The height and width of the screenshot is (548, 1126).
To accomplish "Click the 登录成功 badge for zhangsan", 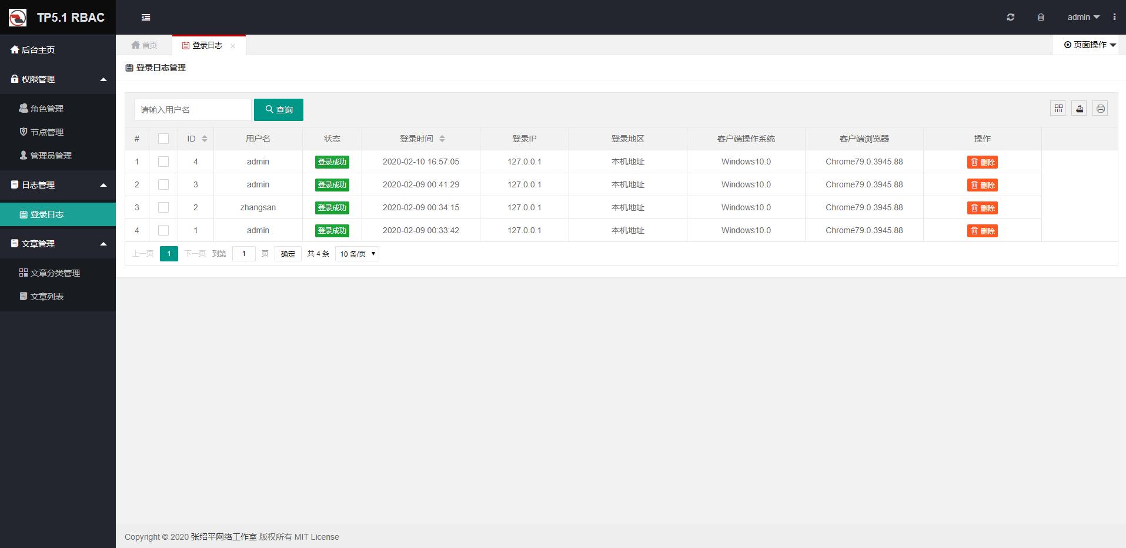I will coord(332,208).
